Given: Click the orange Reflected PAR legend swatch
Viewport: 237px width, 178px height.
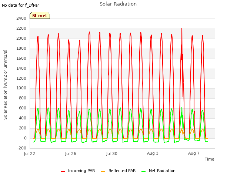Looking at the screenshot, I should [103, 171].
